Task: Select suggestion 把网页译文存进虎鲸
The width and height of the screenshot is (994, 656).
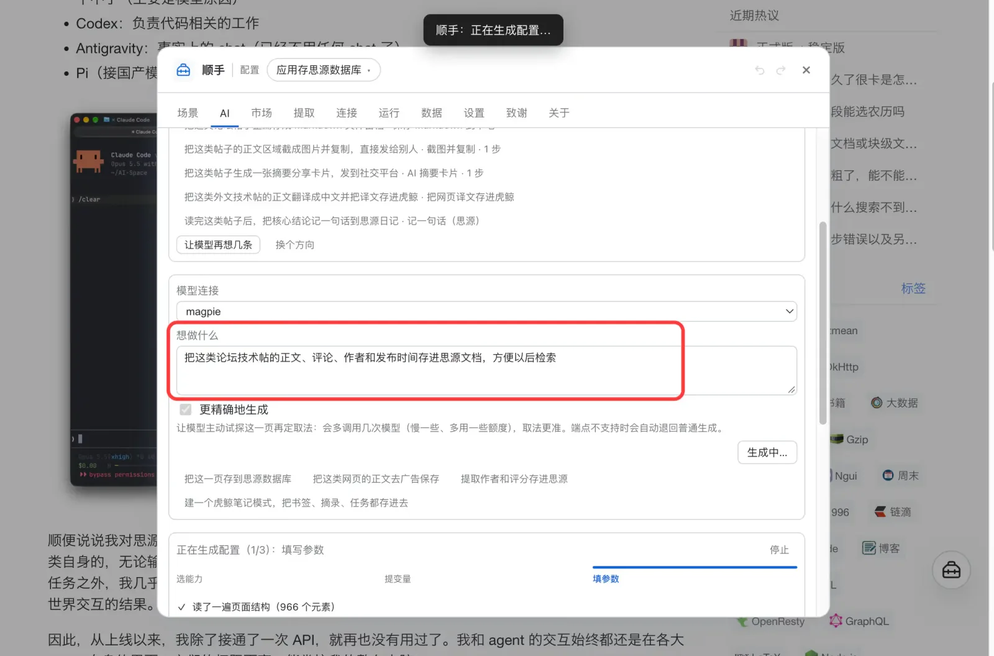Action: pos(349,197)
